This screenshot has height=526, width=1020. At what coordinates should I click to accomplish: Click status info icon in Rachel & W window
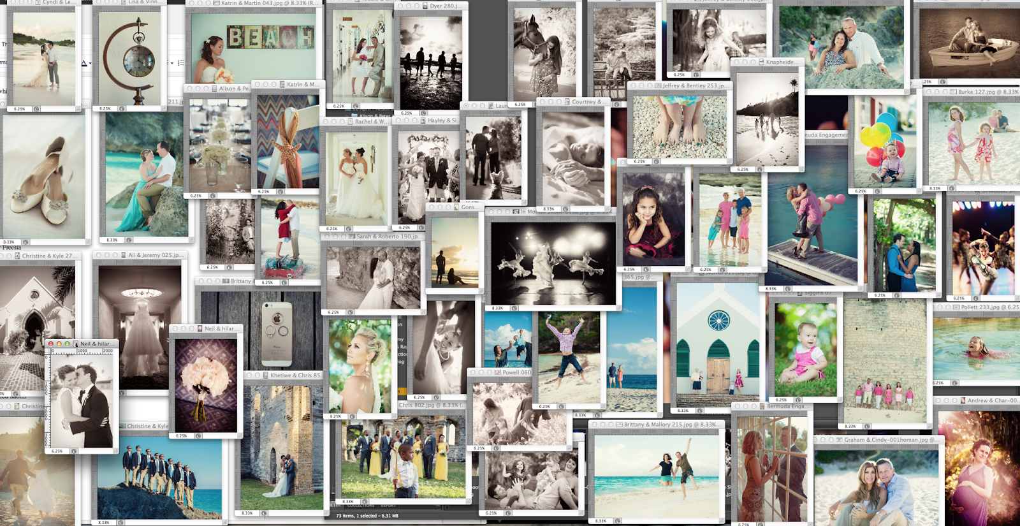(348, 228)
